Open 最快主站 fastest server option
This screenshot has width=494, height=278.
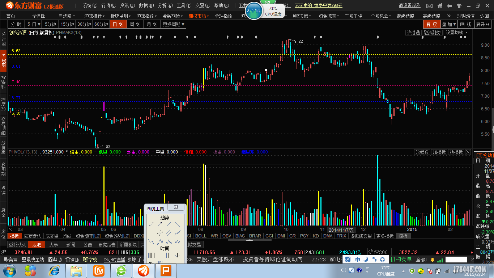(33, 260)
